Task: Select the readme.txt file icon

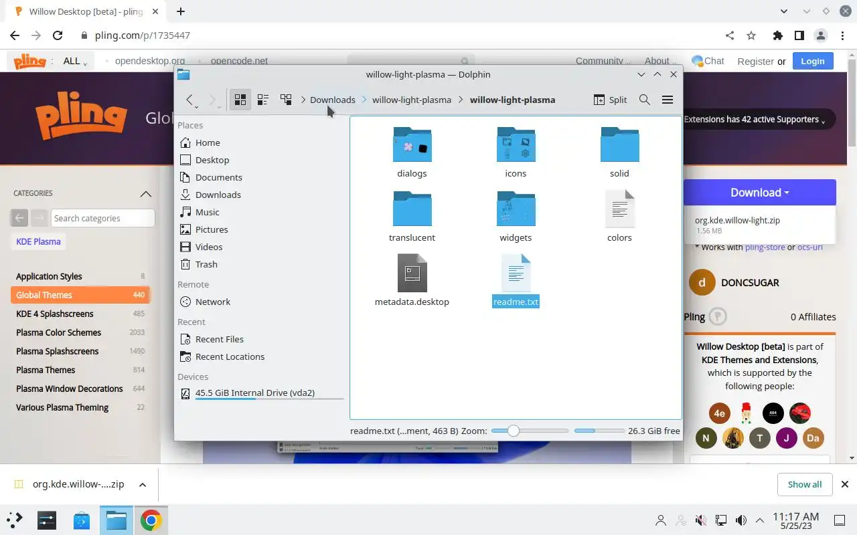Action: coord(516,273)
